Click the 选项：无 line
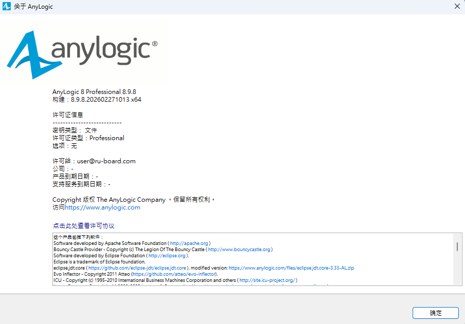The width and height of the screenshot is (465, 324). (65, 146)
